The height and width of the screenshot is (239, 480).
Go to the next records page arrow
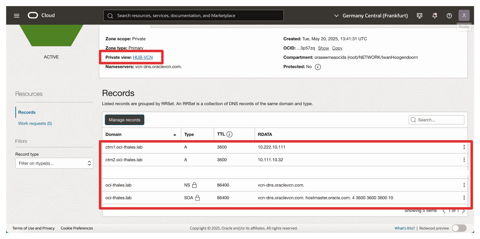(x=463, y=211)
